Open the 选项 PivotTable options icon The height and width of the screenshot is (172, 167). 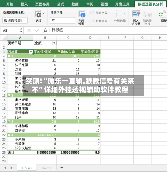point(37,14)
